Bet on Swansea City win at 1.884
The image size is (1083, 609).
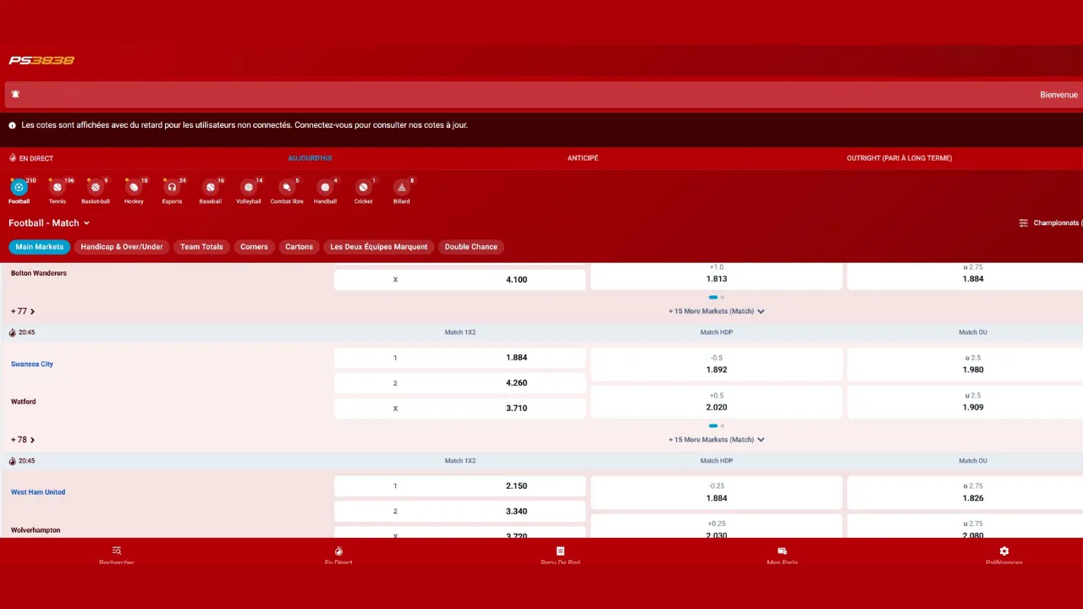click(x=459, y=358)
